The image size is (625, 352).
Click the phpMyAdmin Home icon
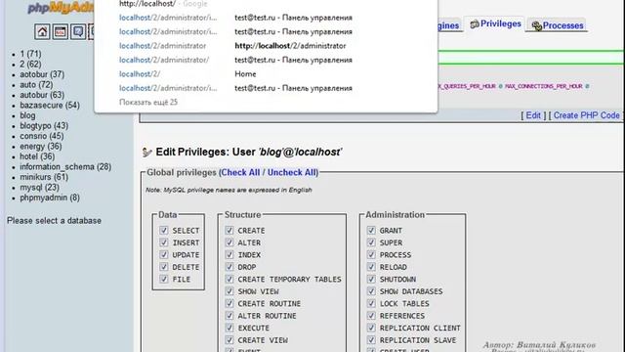(42, 31)
